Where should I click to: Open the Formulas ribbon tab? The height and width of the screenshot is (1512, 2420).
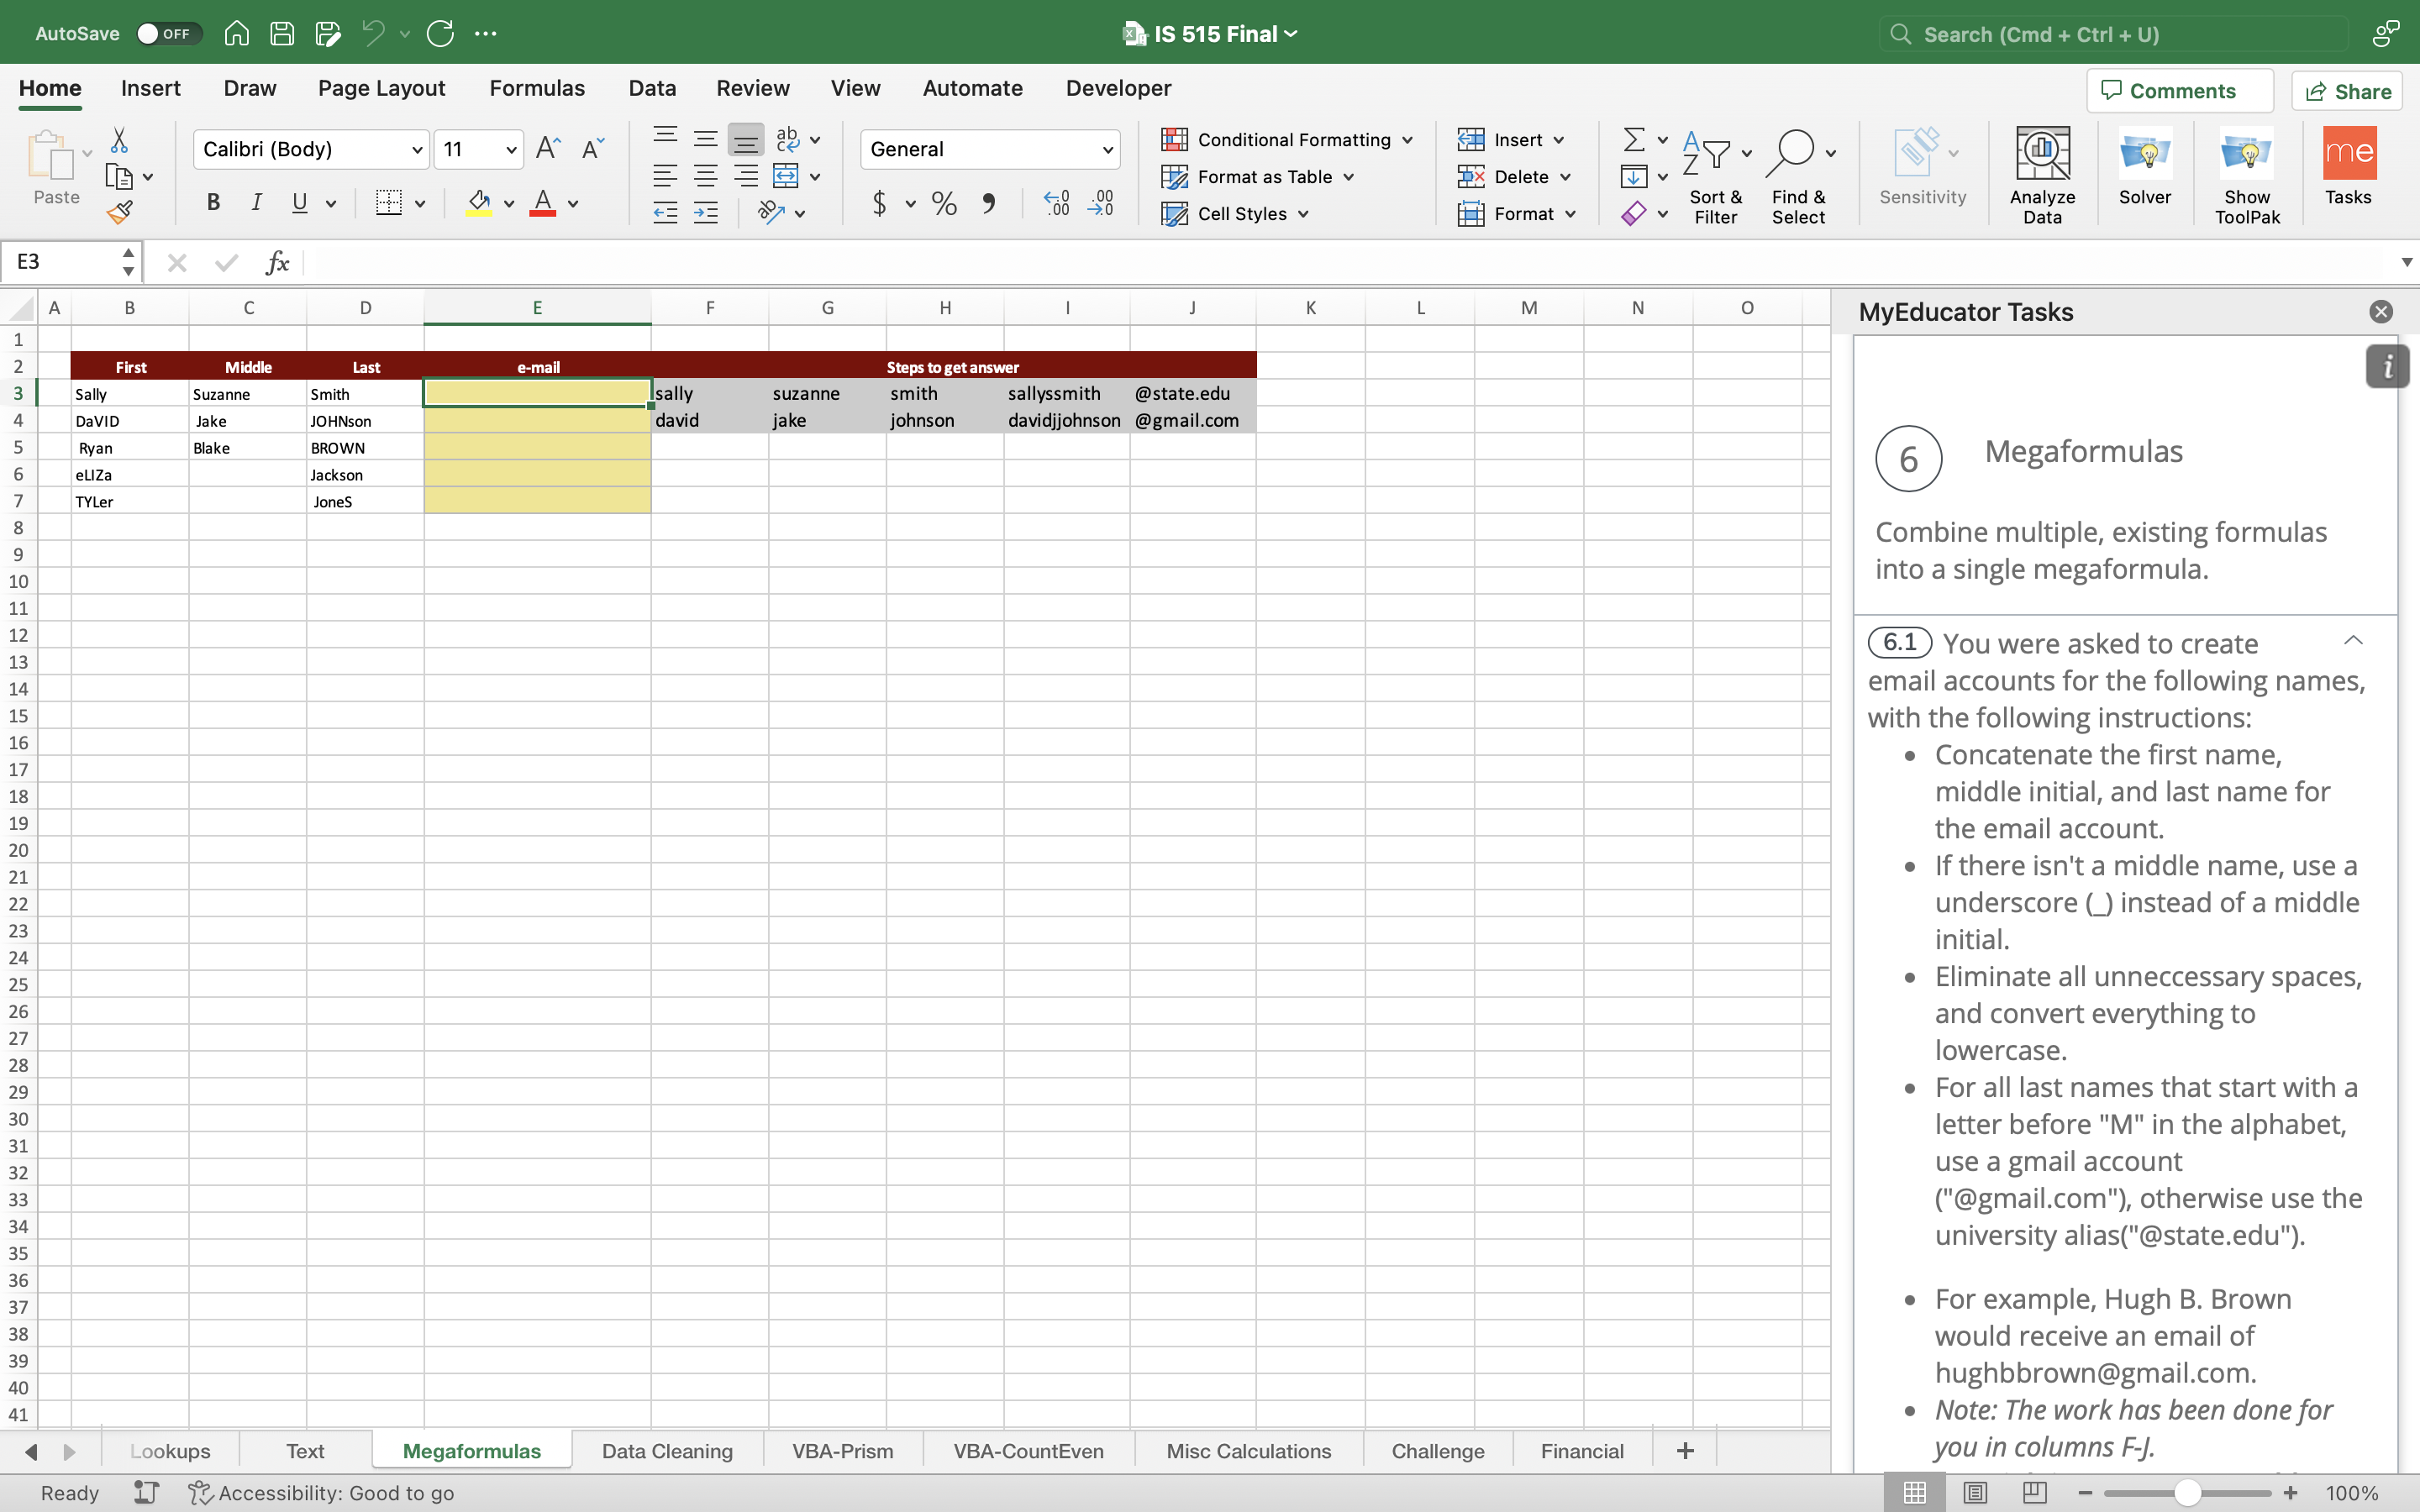click(537, 88)
